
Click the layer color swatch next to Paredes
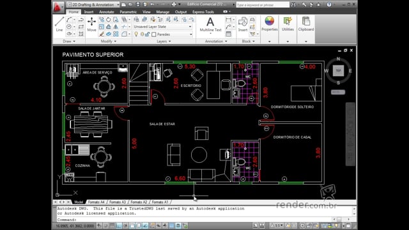[154, 34]
